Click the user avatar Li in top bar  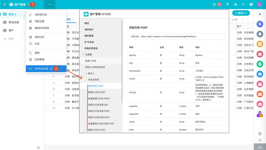(x=259, y=4)
